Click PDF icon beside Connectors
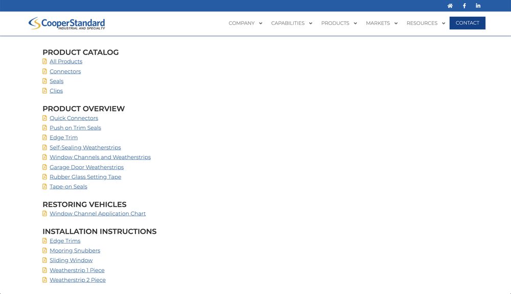511x294 pixels. (x=44, y=71)
